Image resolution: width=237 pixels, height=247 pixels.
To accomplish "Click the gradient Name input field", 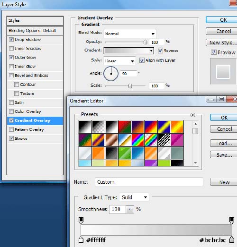I will 149,182.
